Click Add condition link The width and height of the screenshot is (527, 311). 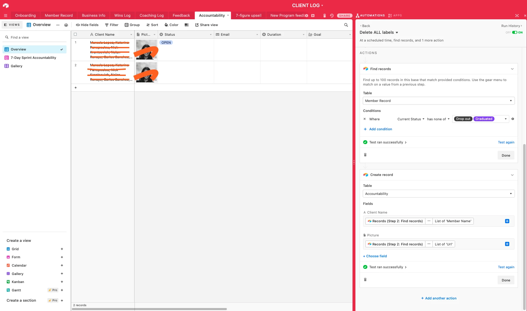(378, 129)
